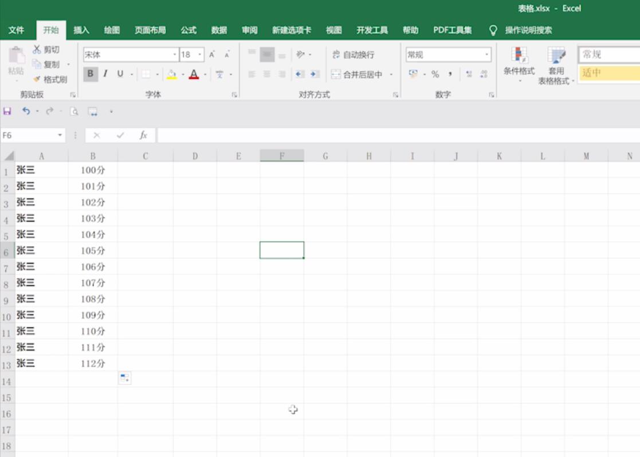
Task: Switch to the 视图 (View) tab
Action: (334, 30)
